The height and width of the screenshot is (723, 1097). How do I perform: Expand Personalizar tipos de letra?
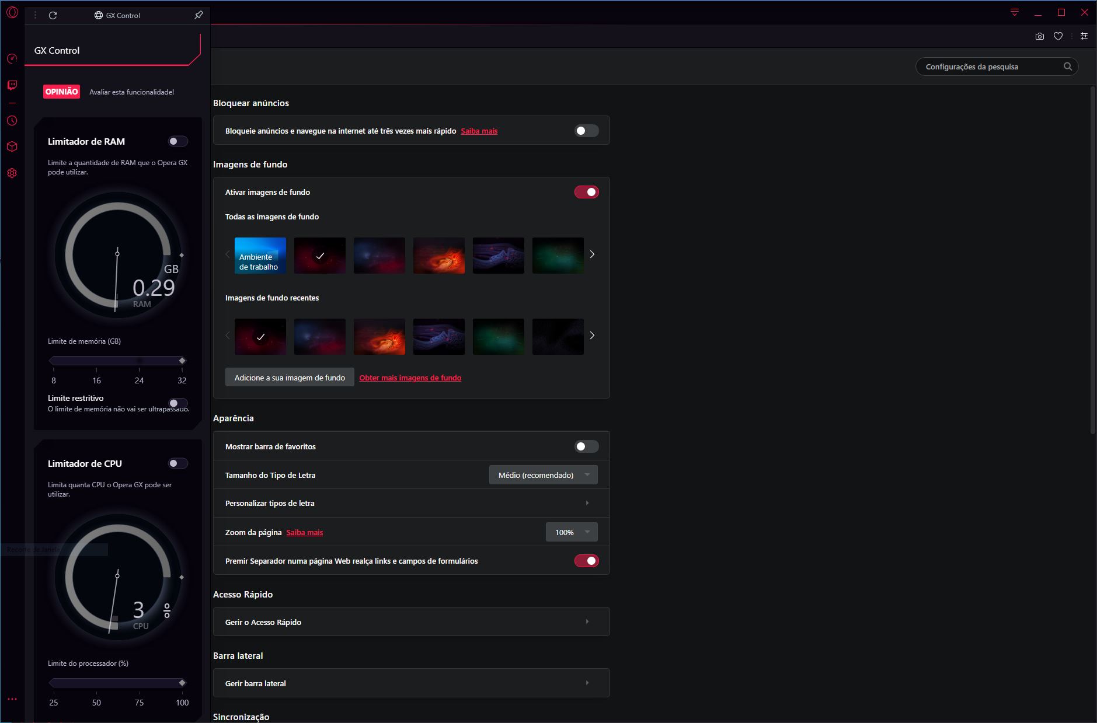click(x=412, y=503)
